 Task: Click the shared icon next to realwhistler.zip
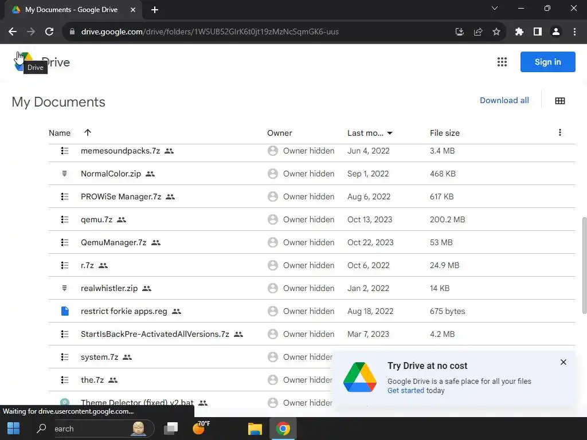[x=147, y=289]
